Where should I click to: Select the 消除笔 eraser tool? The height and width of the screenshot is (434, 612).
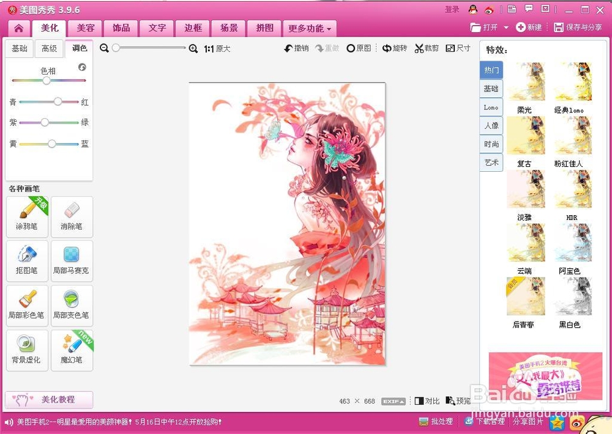point(72,217)
